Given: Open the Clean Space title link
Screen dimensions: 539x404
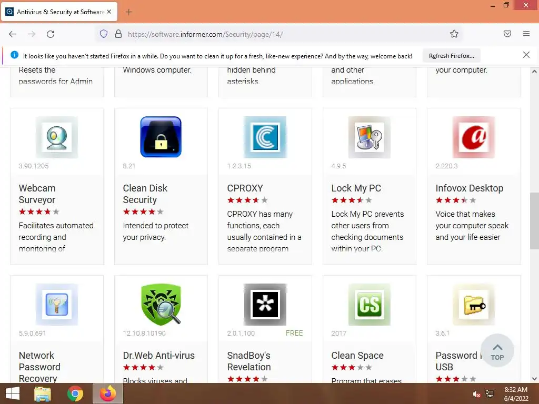Looking at the screenshot, I should pyautogui.click(x=357, y=356).
